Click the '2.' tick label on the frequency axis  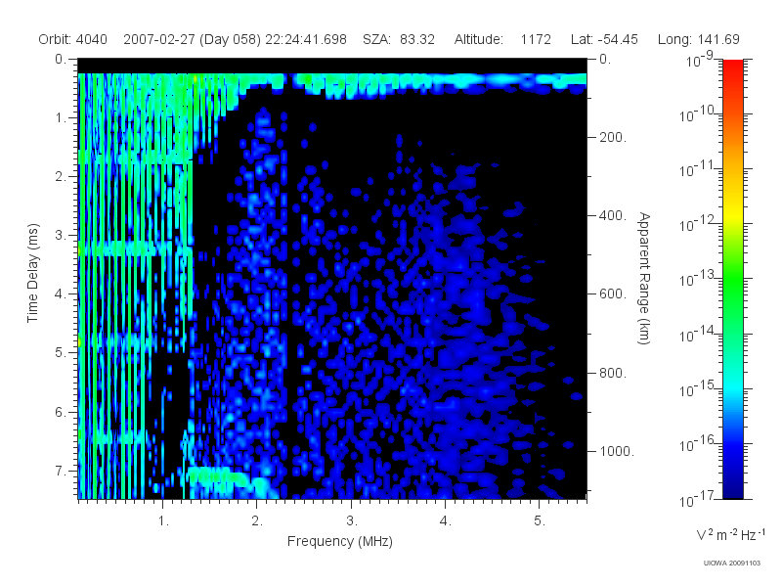pos(257,521)
